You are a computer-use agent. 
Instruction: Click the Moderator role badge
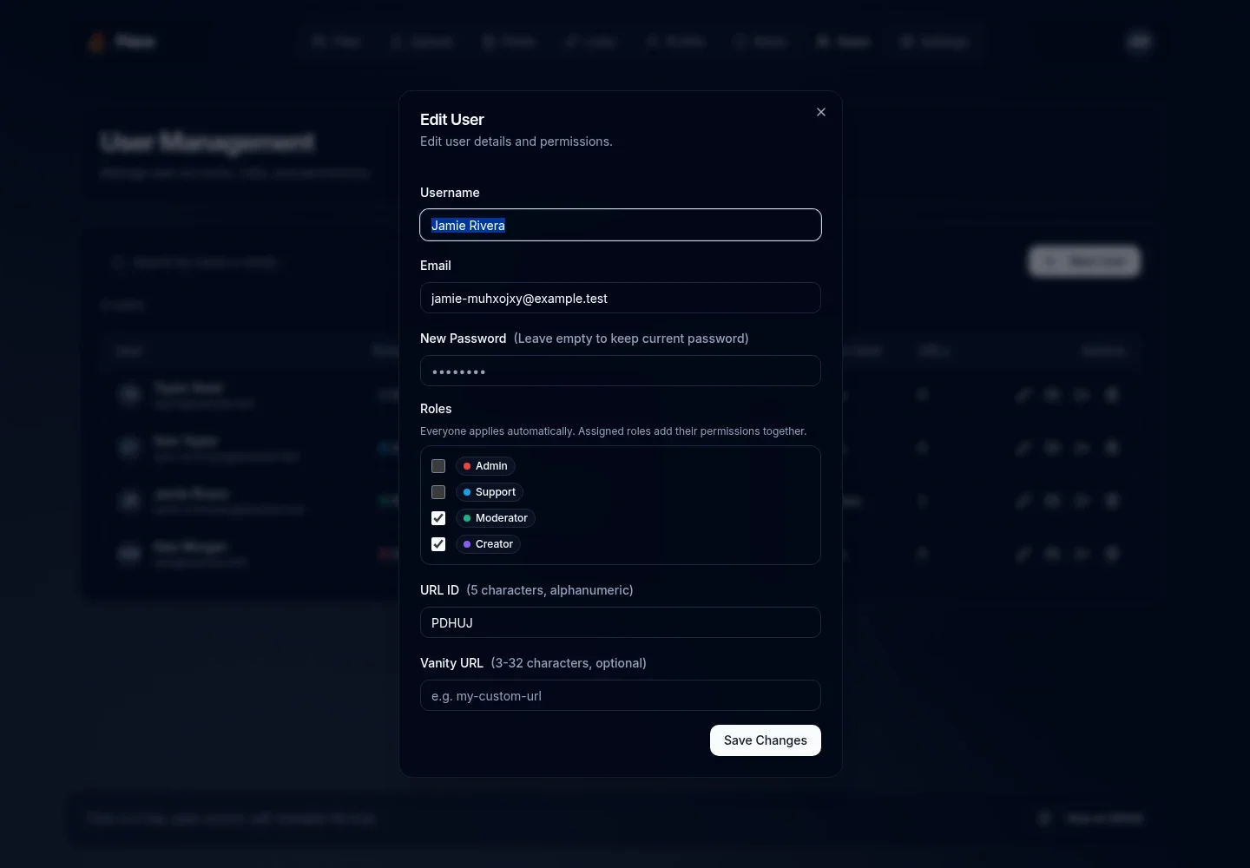496,518
